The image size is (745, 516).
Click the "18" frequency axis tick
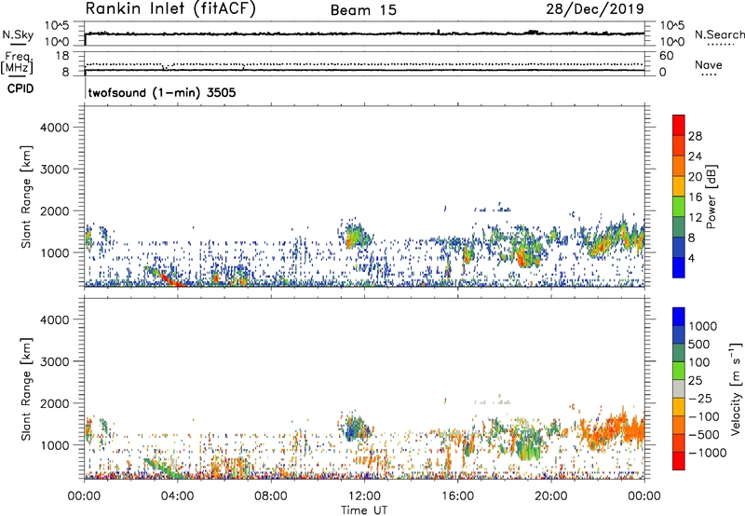pyautogui.click(x=62, y=56)
